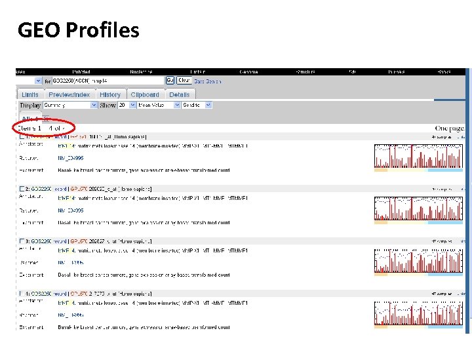Open the Show 20 items dropdown

127,105
